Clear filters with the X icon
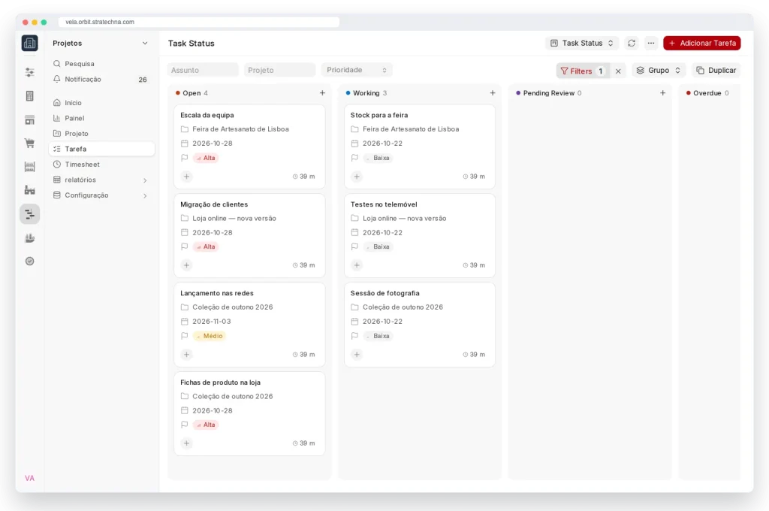769x511 pixels. tap(618, 71)
